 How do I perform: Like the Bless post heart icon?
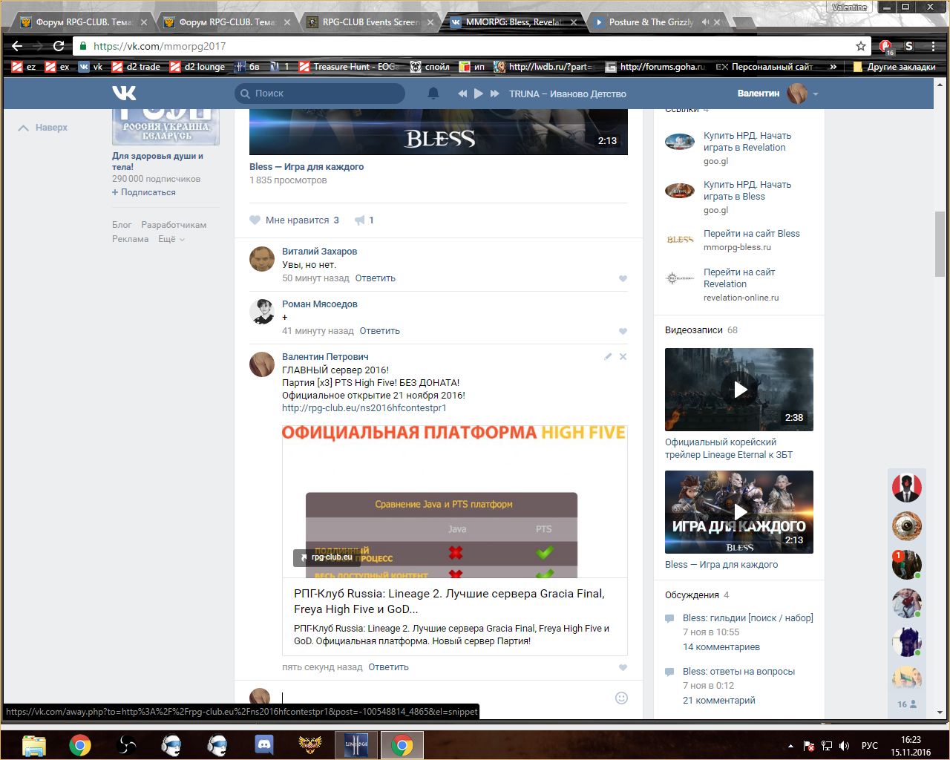click(255, 220)
